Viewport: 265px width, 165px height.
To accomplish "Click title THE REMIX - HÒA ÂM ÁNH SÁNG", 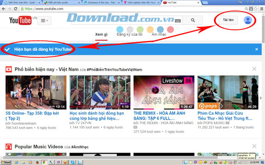I will tap(159, 115).
